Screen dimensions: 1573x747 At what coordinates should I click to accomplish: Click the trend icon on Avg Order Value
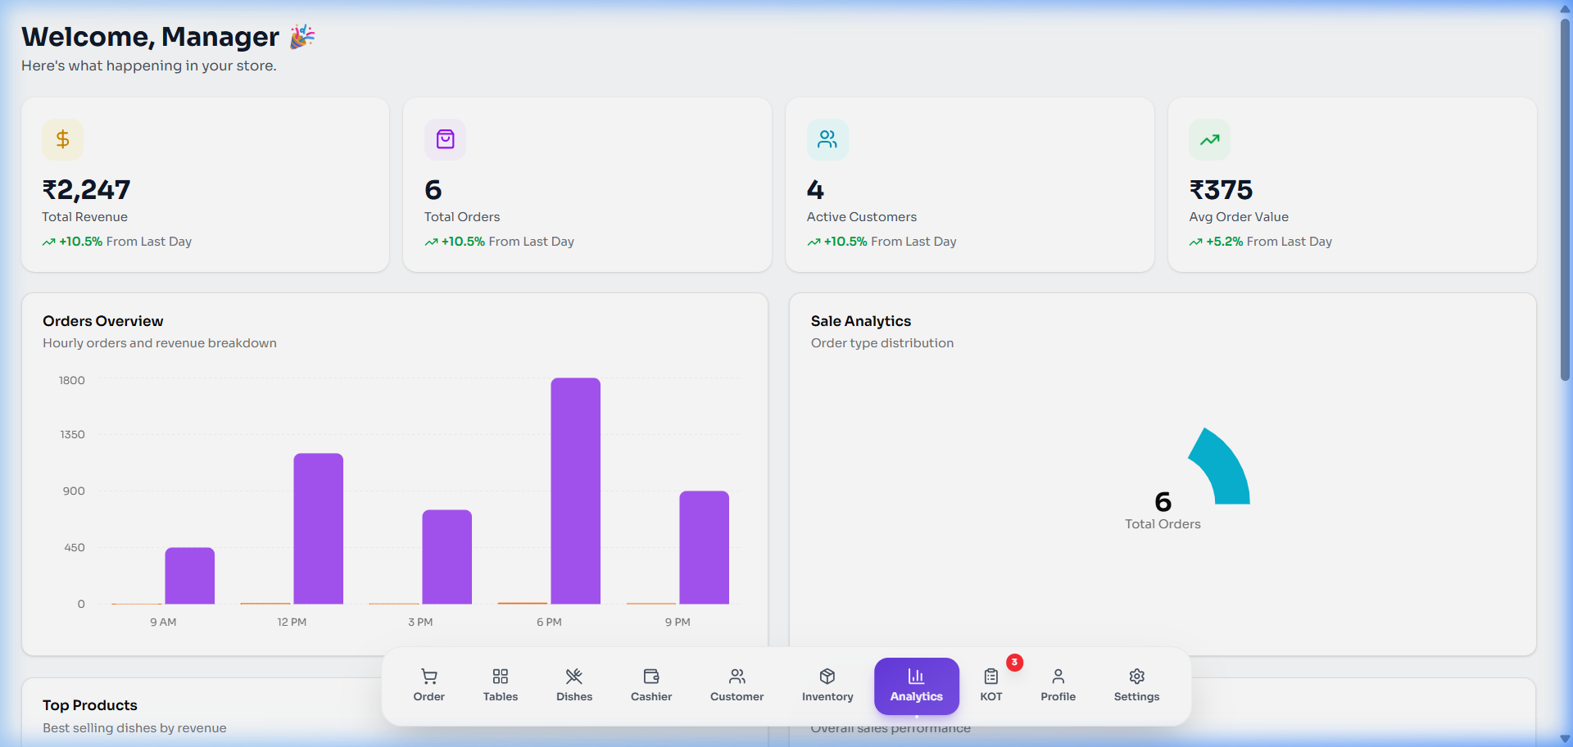point(1209,139)
